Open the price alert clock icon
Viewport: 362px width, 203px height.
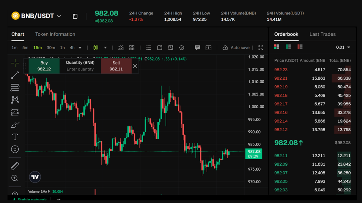coord(170,47)
